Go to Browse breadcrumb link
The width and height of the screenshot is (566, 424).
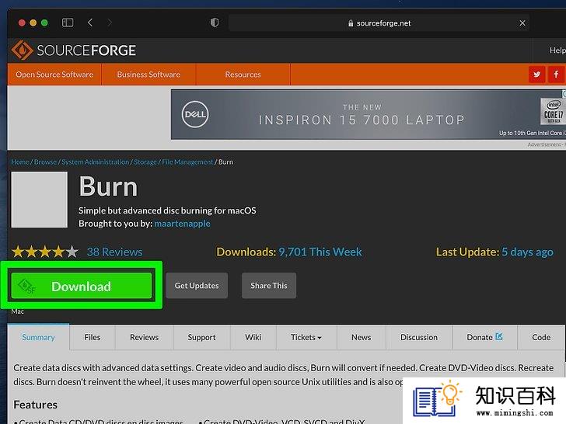coord(45,162)
